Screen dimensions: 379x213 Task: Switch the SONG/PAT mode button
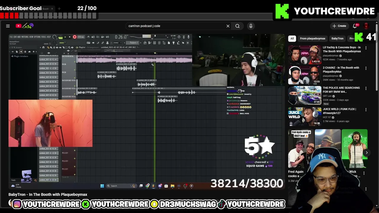(60, 37)
